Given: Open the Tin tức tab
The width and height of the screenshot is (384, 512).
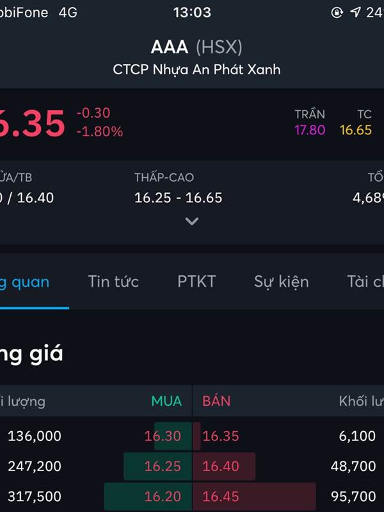Looking at the screenshot, I should click(x=113, y=282).
